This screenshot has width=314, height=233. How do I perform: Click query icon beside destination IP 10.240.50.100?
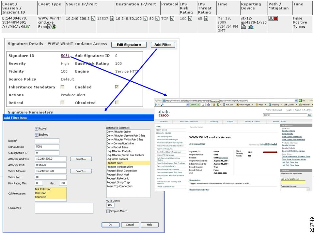(x=146, y=19)
